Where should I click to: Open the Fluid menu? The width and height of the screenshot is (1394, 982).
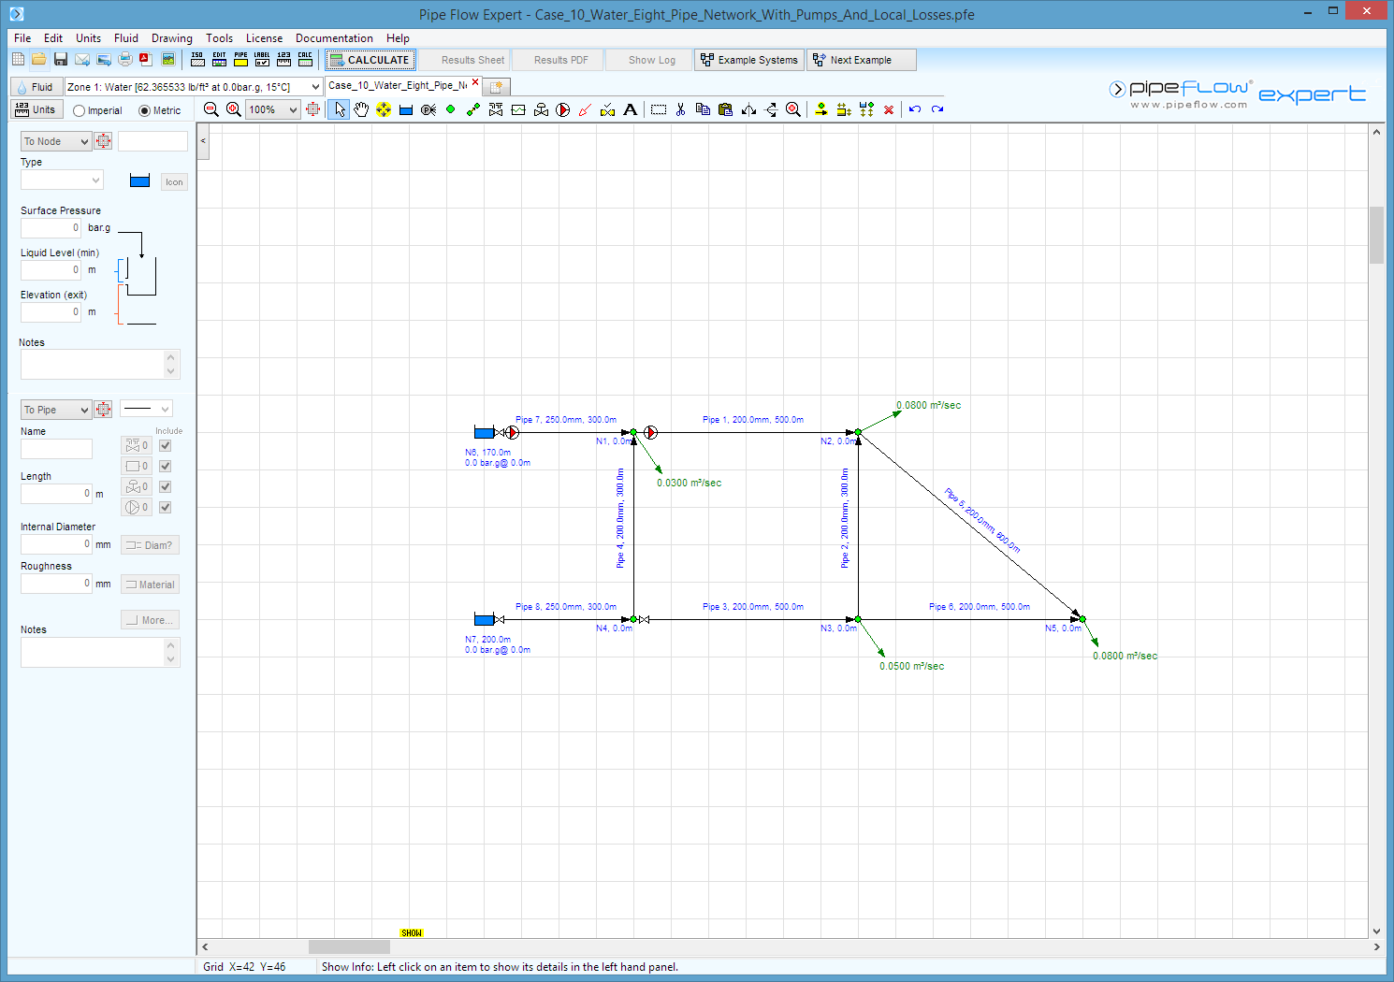(x=126, y=38)
